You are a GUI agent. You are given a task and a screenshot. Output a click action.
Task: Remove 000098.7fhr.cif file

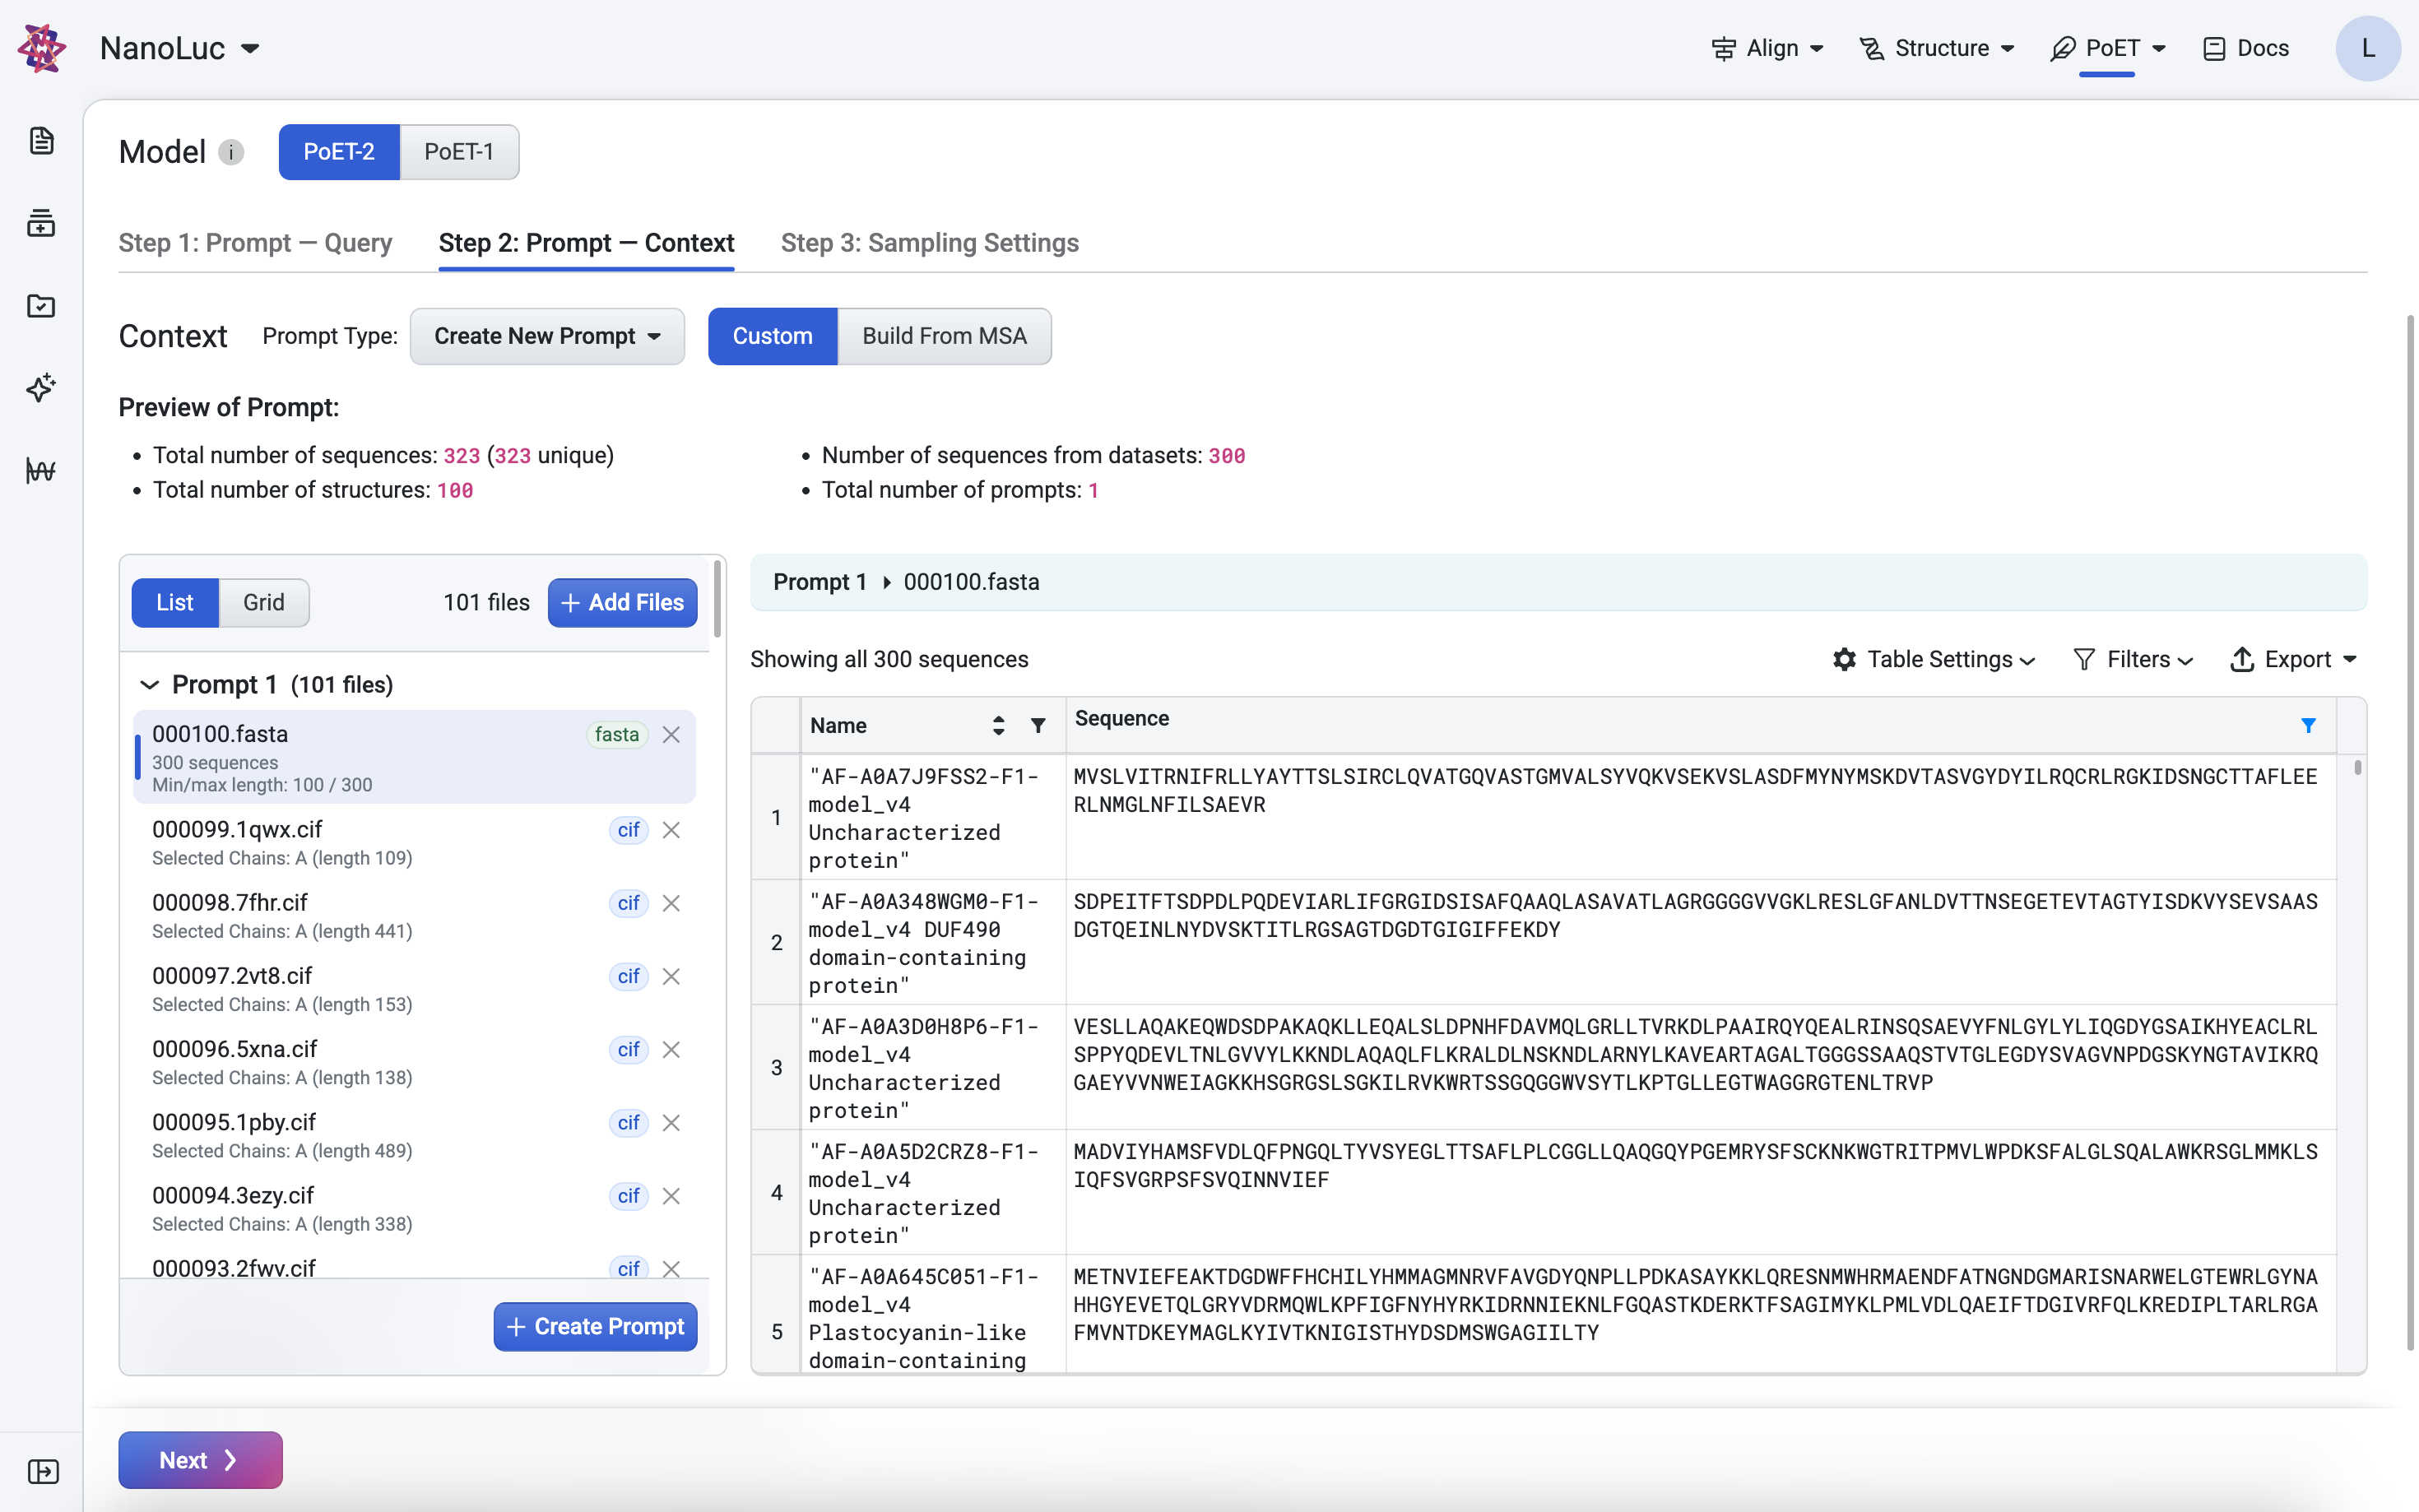672,903
